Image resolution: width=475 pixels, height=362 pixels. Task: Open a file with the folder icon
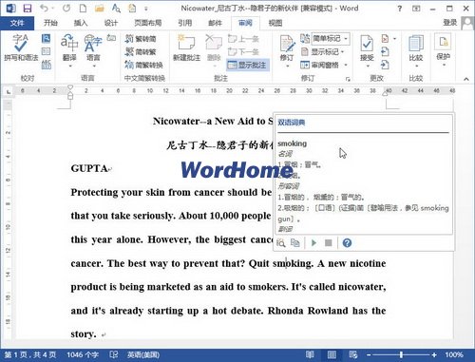click(100, 9)
